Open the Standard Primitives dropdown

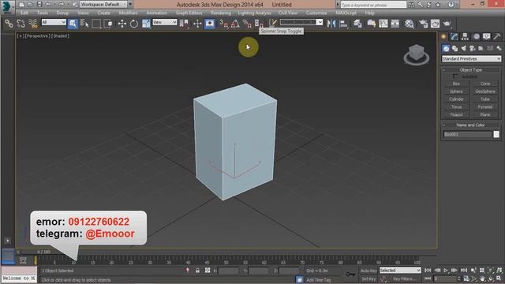point(471,58)
